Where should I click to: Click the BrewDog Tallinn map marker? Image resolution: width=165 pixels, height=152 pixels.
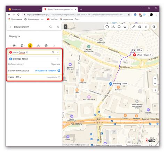[x=111, y=84]
